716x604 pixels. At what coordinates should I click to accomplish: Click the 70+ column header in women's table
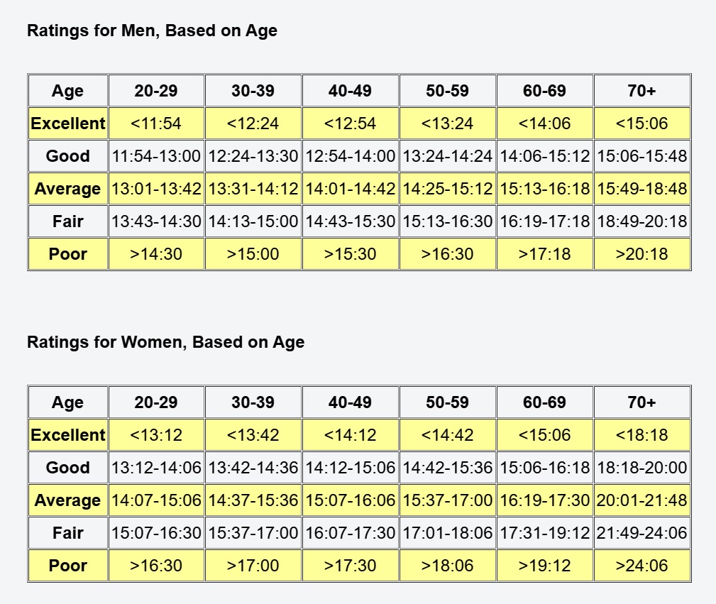click(x=641, y=402)
